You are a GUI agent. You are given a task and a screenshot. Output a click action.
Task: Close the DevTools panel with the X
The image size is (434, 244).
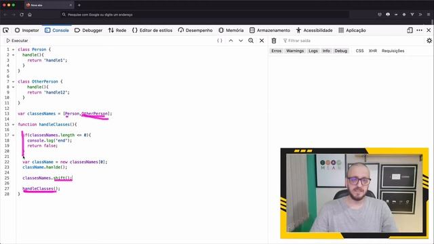pyautogui.click(x=429, y=30)
